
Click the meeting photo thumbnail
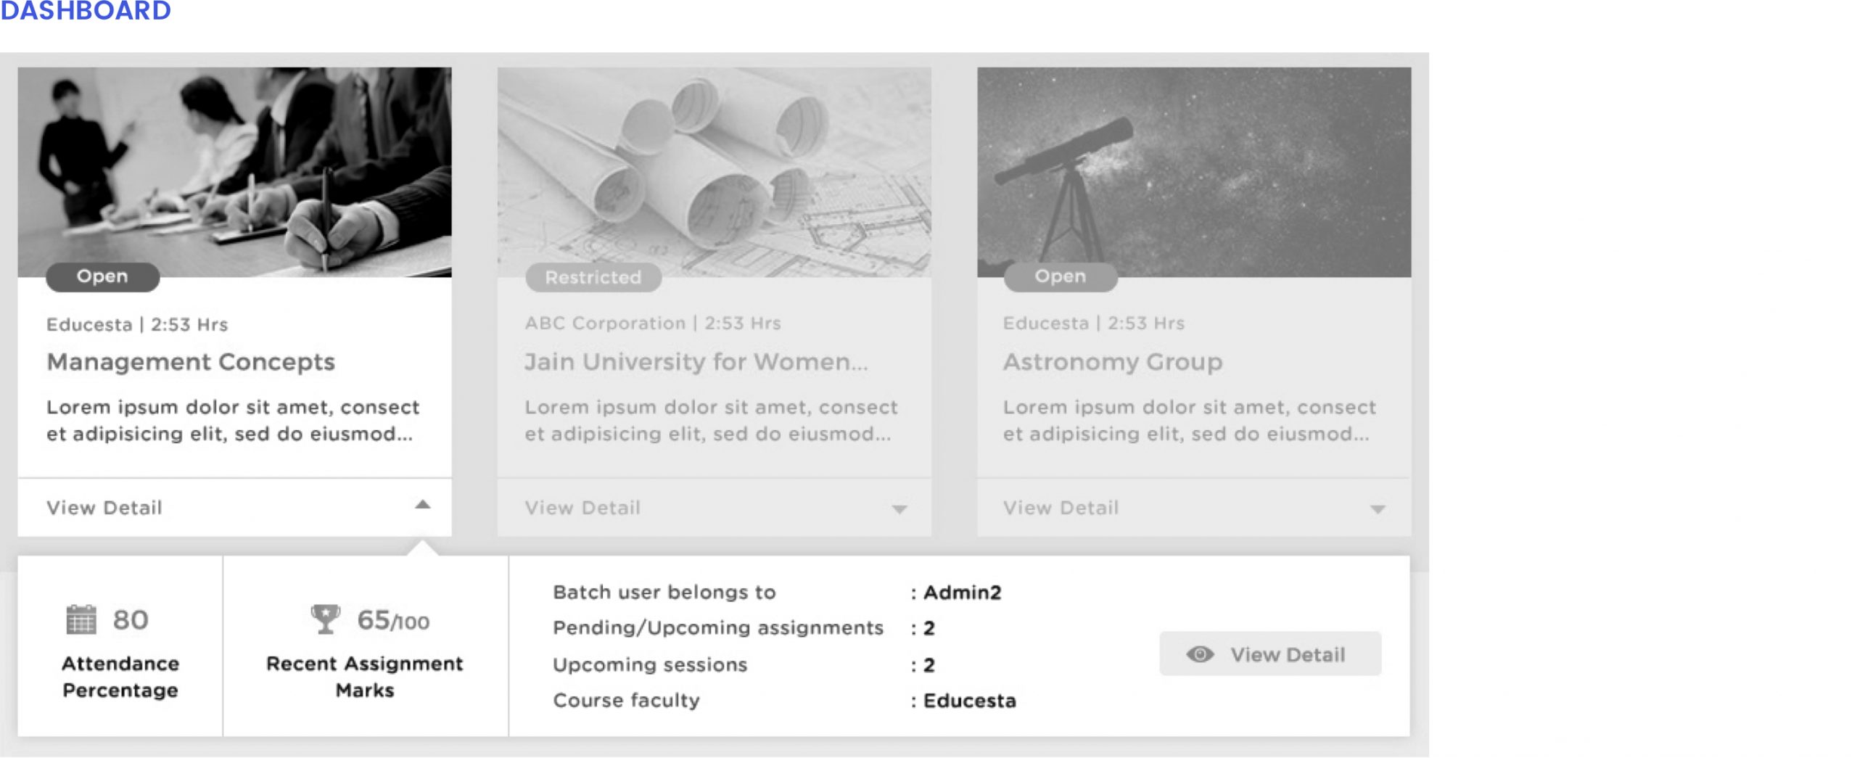(234, 172)
